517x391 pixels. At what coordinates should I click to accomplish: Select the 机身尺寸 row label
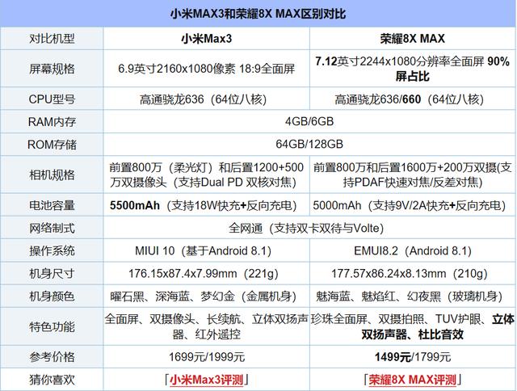point(52,274)
